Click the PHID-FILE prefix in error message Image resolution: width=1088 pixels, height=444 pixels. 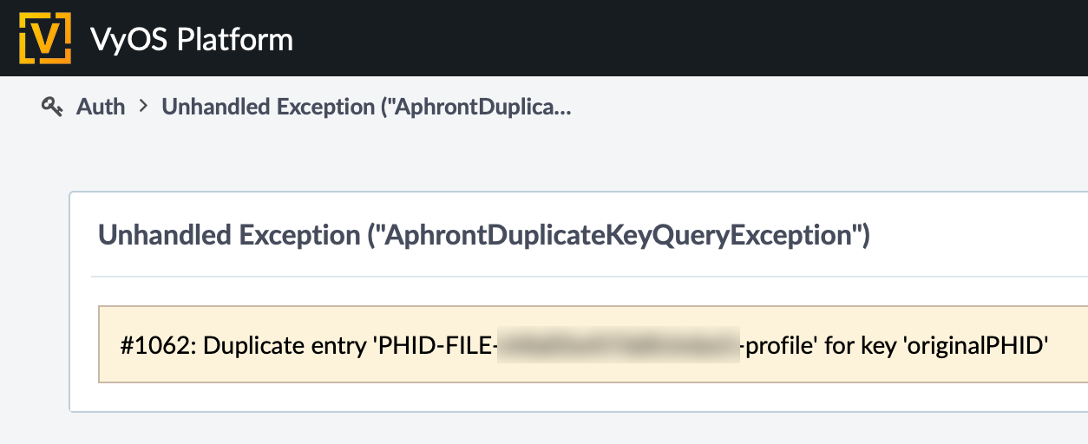(x=436, y=345)
